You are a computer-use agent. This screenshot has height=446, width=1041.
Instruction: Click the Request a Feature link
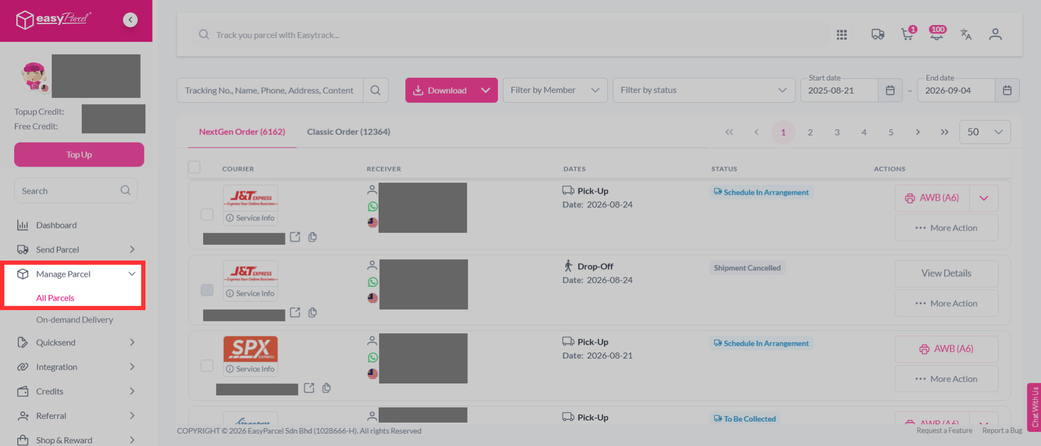[944, 431]
